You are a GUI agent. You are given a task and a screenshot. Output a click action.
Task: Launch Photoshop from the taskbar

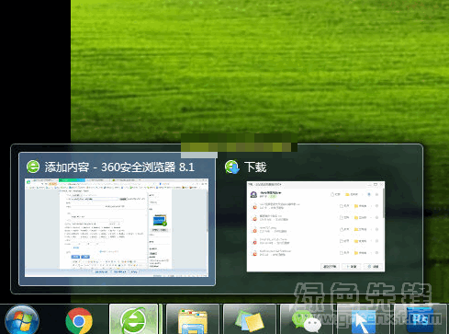coord(421,320)
